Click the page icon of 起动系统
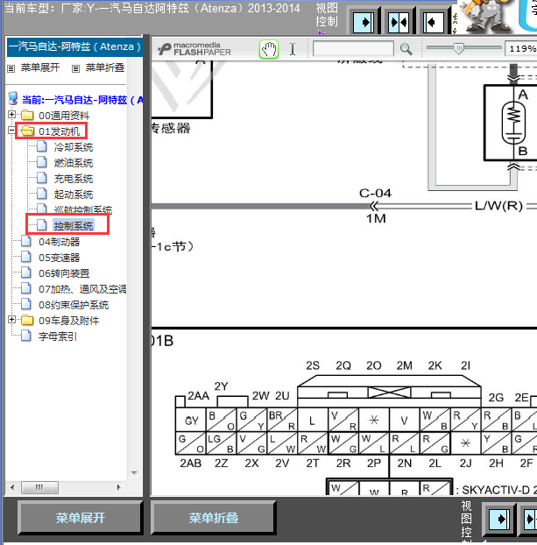This screenshot has height=545, width=537. pos(42,194)
